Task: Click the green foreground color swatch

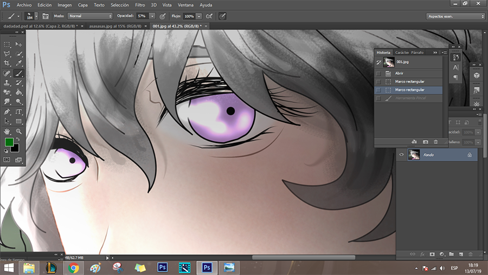Action: pyautogui.click(x=9, y=142)
